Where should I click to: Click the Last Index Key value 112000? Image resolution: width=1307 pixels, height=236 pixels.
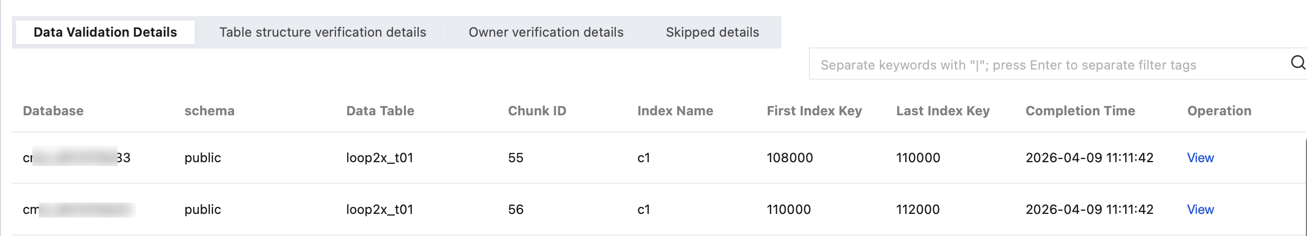(918, 210)
